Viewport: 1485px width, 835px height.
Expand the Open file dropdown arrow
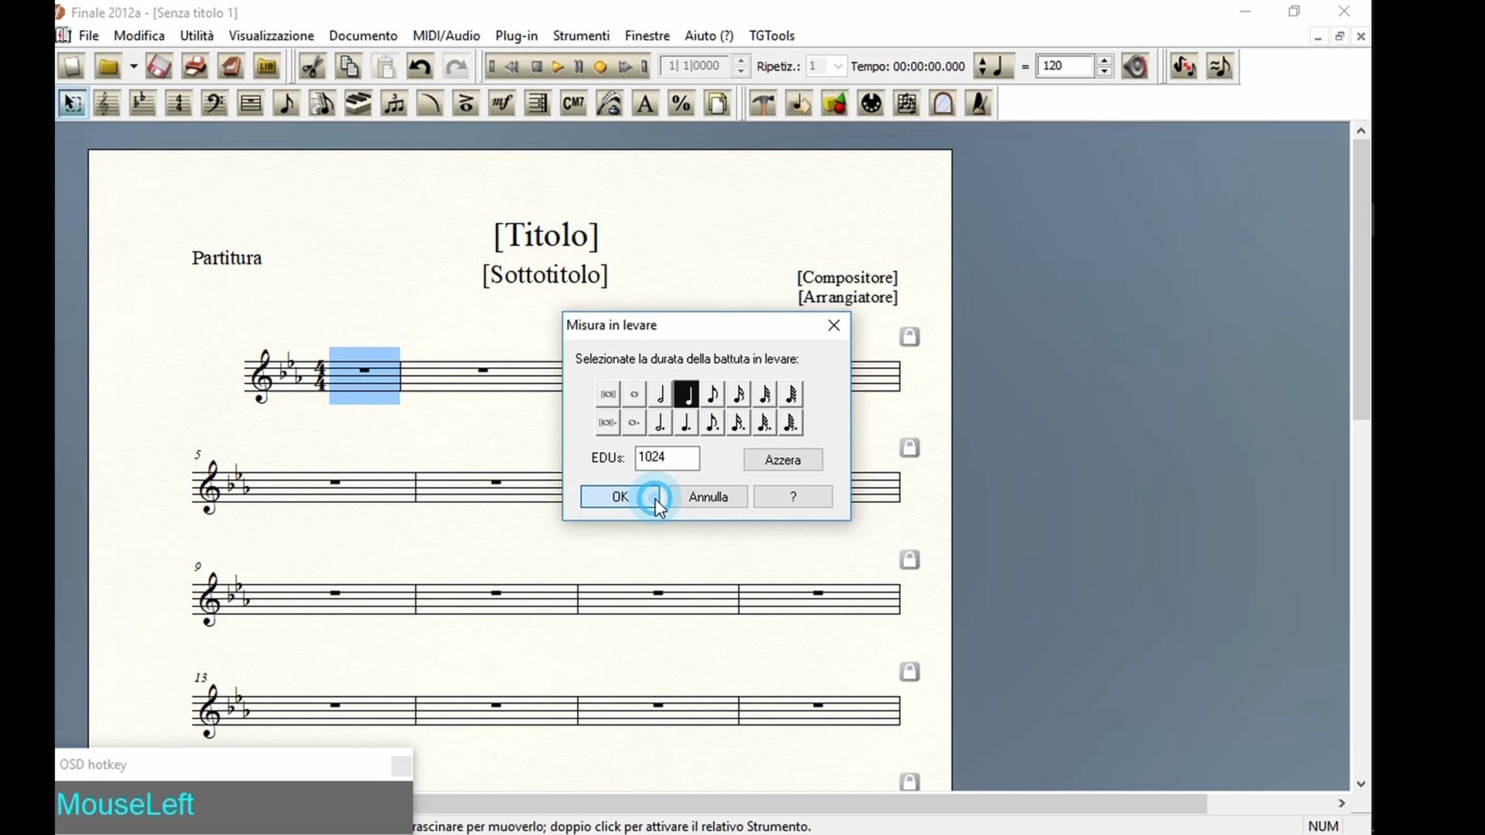(x=133, y=66)
